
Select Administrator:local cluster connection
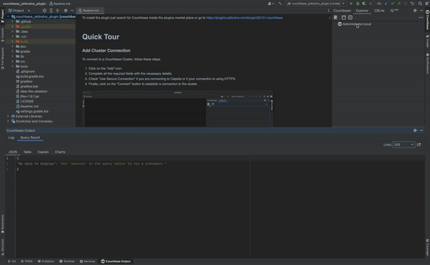click(x=356, y=24)
